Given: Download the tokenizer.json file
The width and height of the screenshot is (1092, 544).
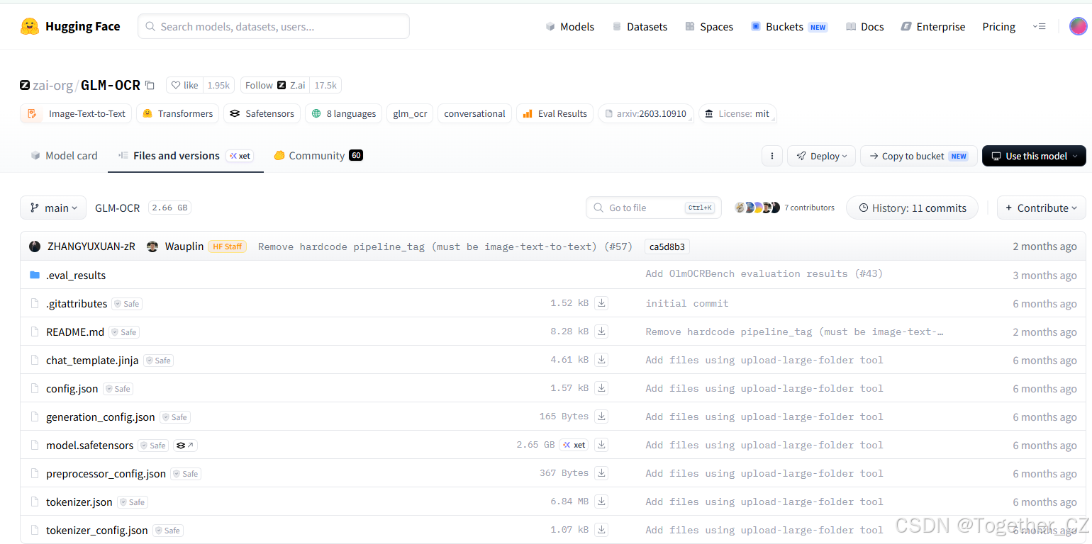Looking at the screenshot, I should (x=601, y=501).
